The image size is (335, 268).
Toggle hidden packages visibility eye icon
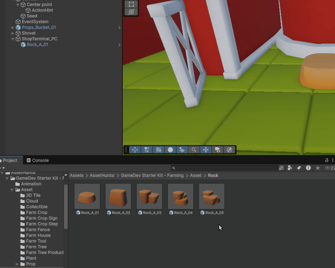[328, 168]
